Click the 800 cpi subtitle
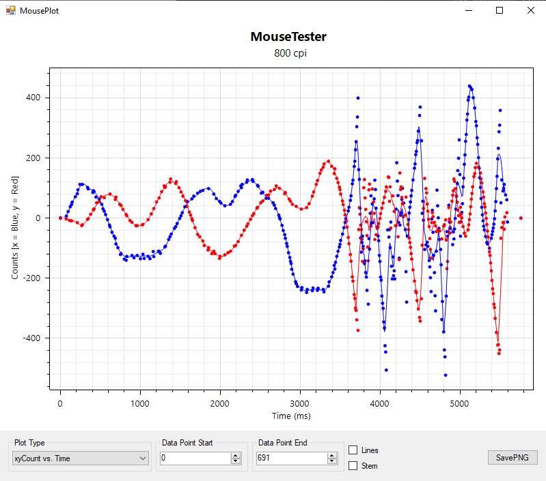Screen dimensions: 546x481 coord(290,53)
